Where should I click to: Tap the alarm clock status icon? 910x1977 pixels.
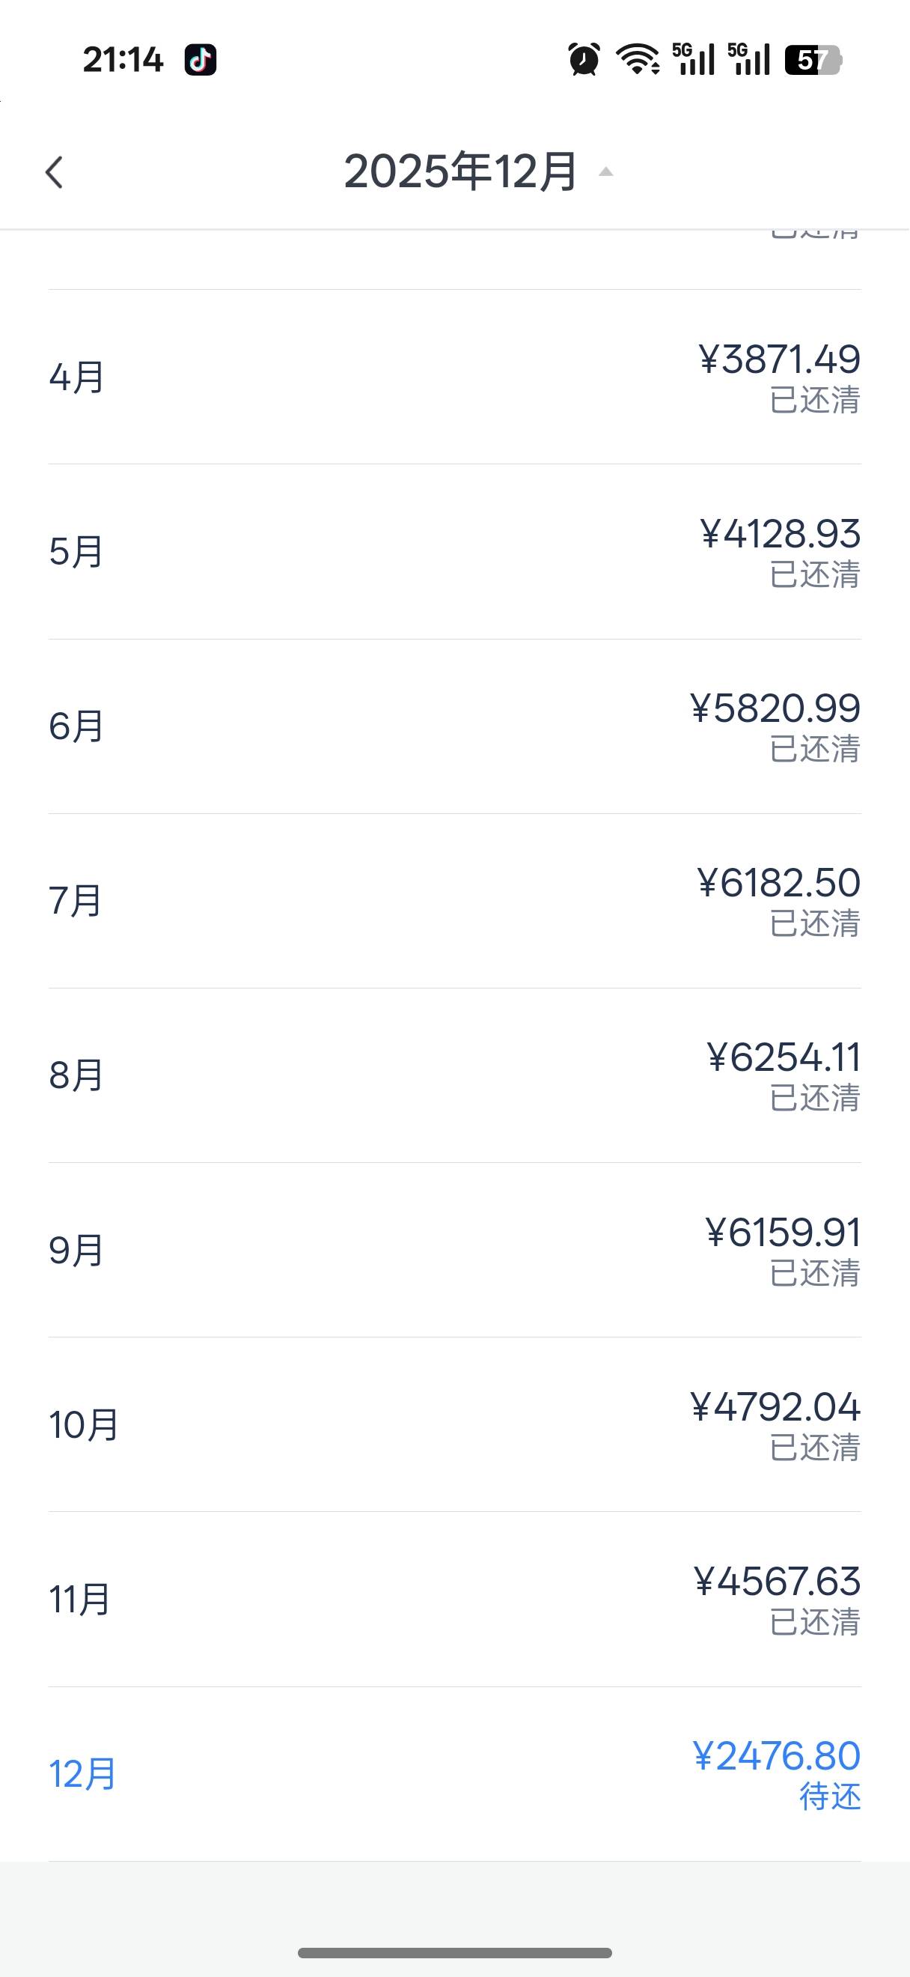(584, 59)
